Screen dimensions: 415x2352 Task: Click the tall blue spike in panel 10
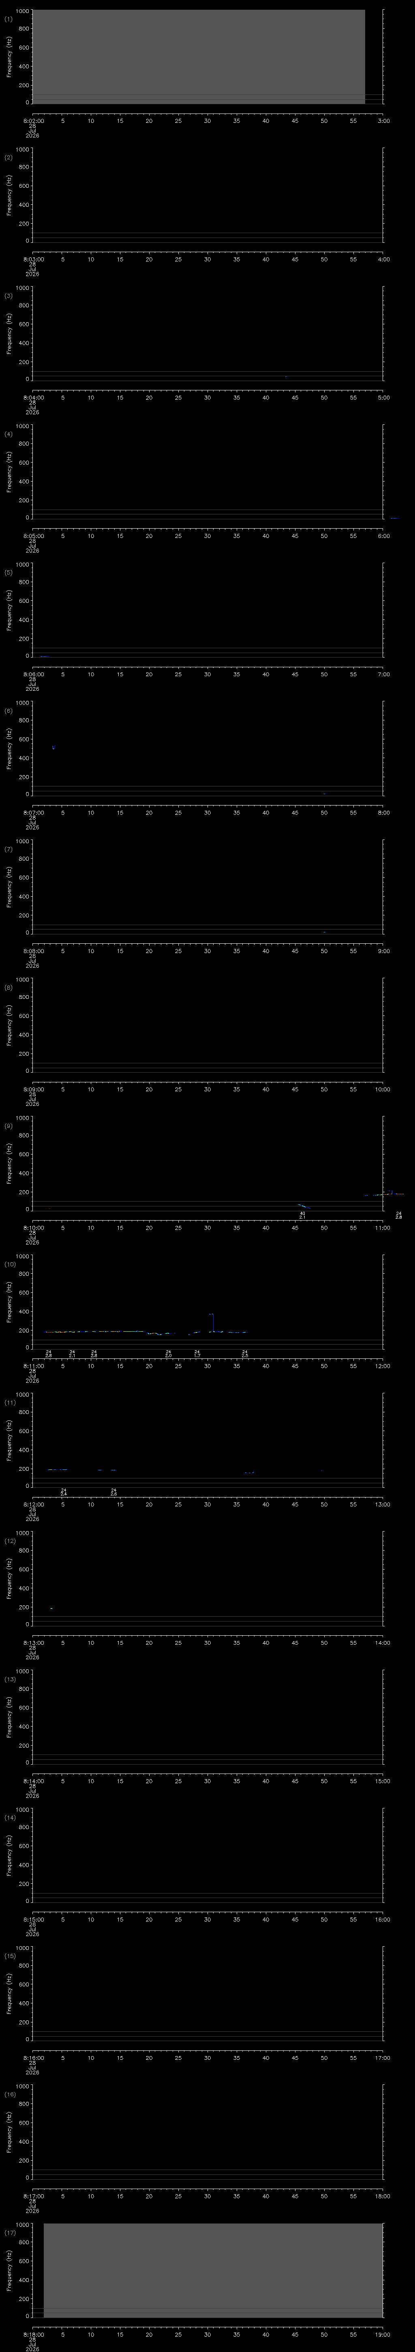pos(212,1321)
